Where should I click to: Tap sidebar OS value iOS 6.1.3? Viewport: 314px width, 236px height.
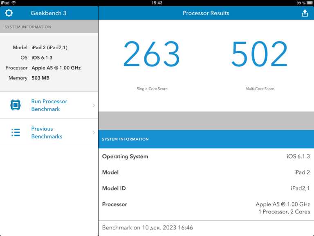coord(42,58)
